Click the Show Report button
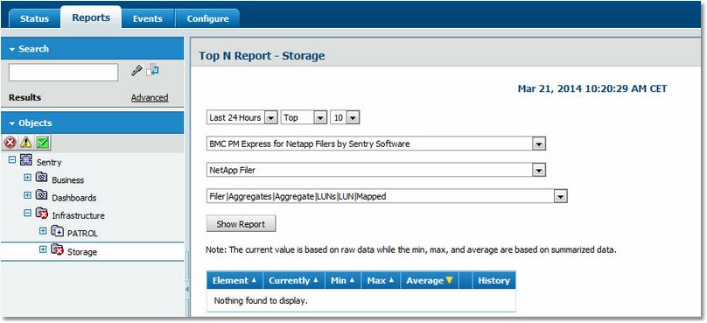Image resolution: width=707 pixels, height=323 pixels. click(x=241, y=224)
